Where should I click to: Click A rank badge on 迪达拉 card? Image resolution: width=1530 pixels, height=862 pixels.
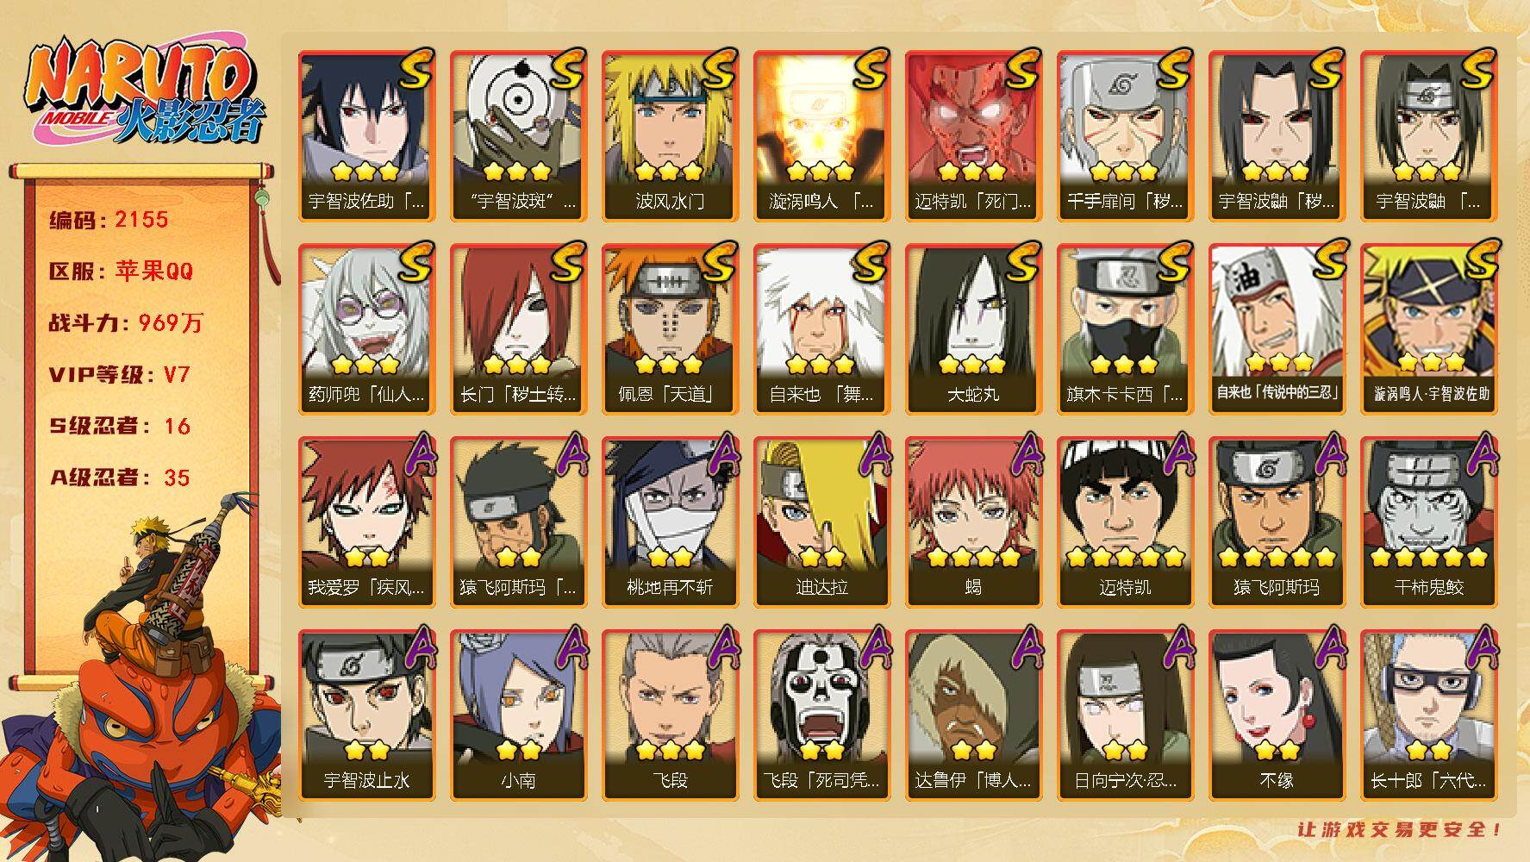[872, 454]
